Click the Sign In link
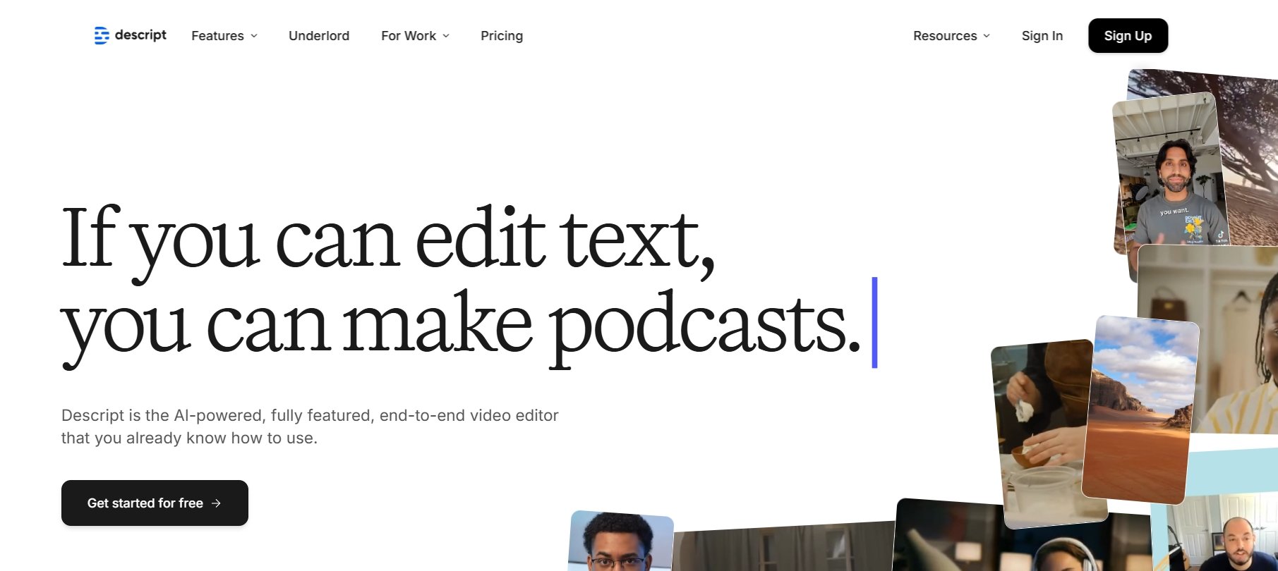Viewport: 1278px width, 571px height. pyautogui.click(x=1042, y=36)
